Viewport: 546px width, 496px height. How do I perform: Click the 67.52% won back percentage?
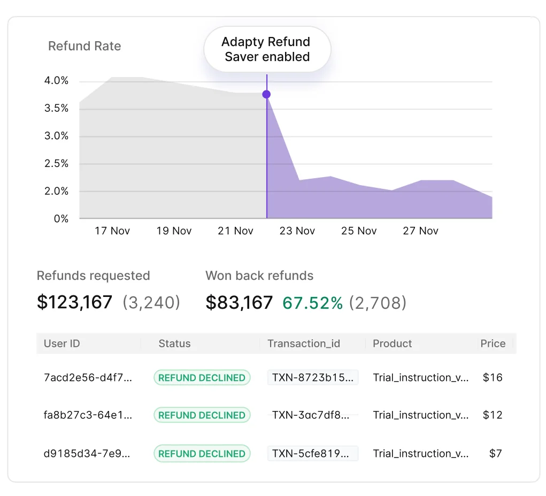pyautogui.click(x=312, y=303)
